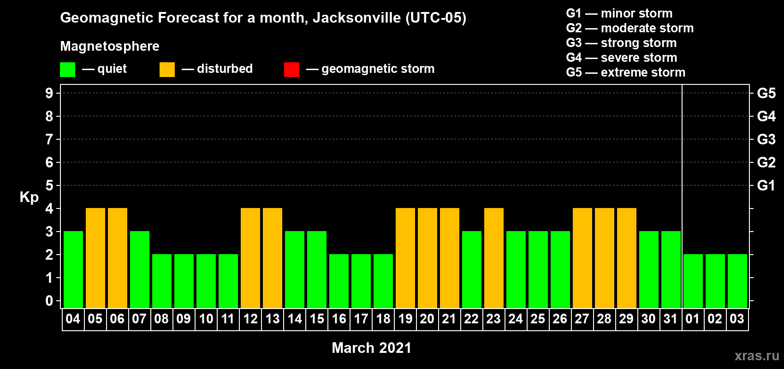784x369 pixels.
Task: Click the Kp value 7 on the axis
Action: coord(49,139)
